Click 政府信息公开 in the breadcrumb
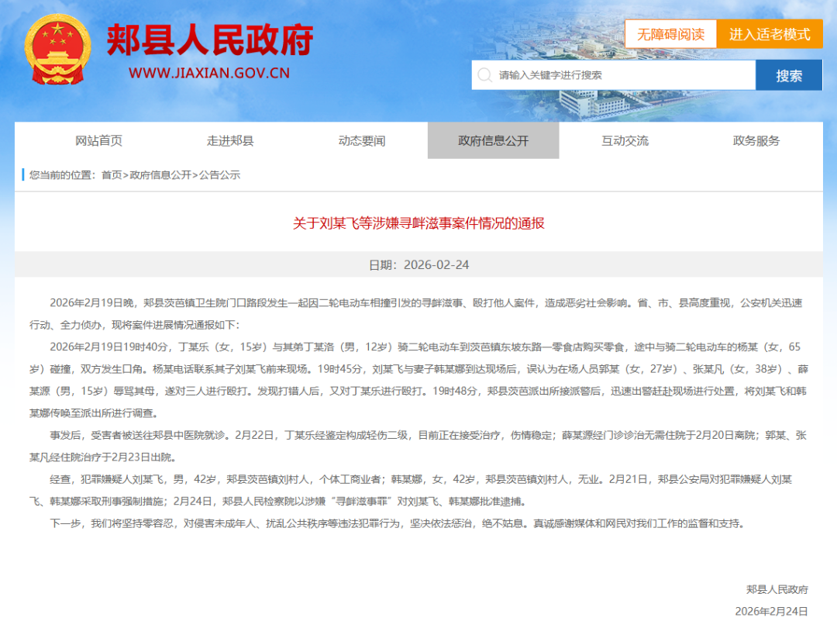837x635 pixels. 160,175
